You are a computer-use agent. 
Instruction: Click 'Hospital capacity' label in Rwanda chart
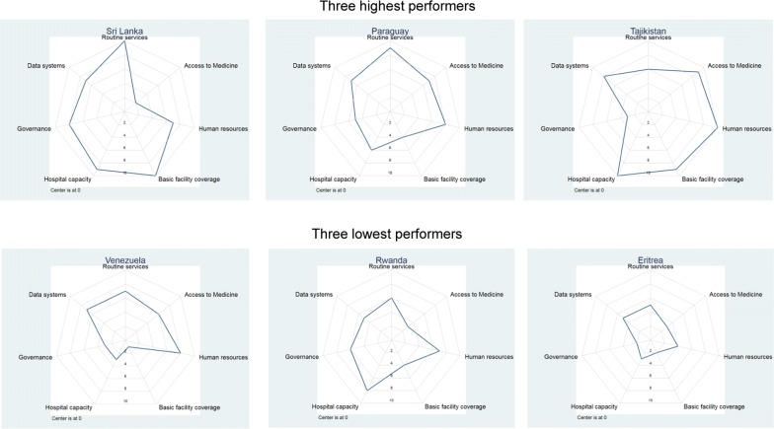[x=335, y=406]
